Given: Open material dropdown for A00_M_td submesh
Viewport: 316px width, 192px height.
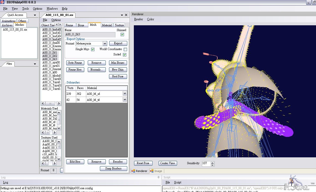Looking at the screenshot, I should tap(124, 100).
